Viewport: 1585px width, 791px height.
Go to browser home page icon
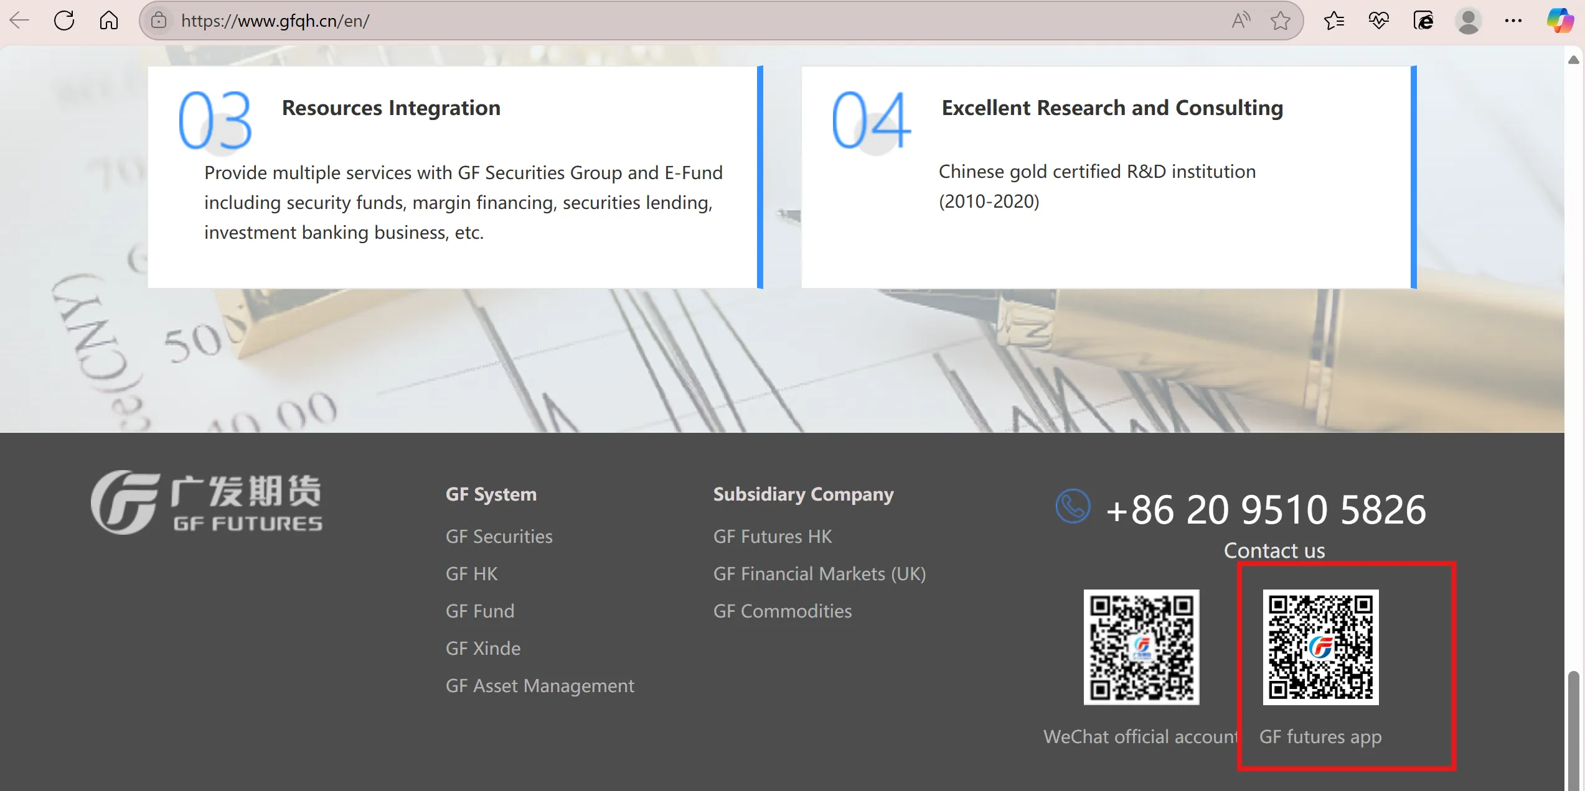click(x=109, y=21)
